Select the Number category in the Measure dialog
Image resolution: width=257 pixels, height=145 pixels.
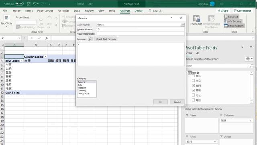coord(87,88)
